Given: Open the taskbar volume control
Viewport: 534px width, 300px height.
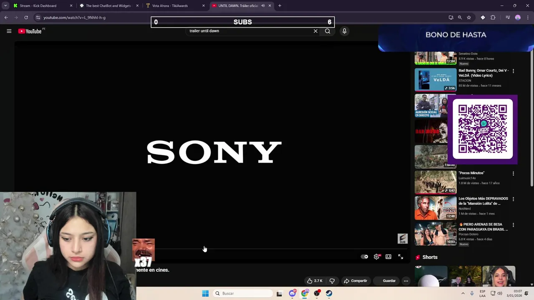Looking at the screenshot, I should 500,293.
